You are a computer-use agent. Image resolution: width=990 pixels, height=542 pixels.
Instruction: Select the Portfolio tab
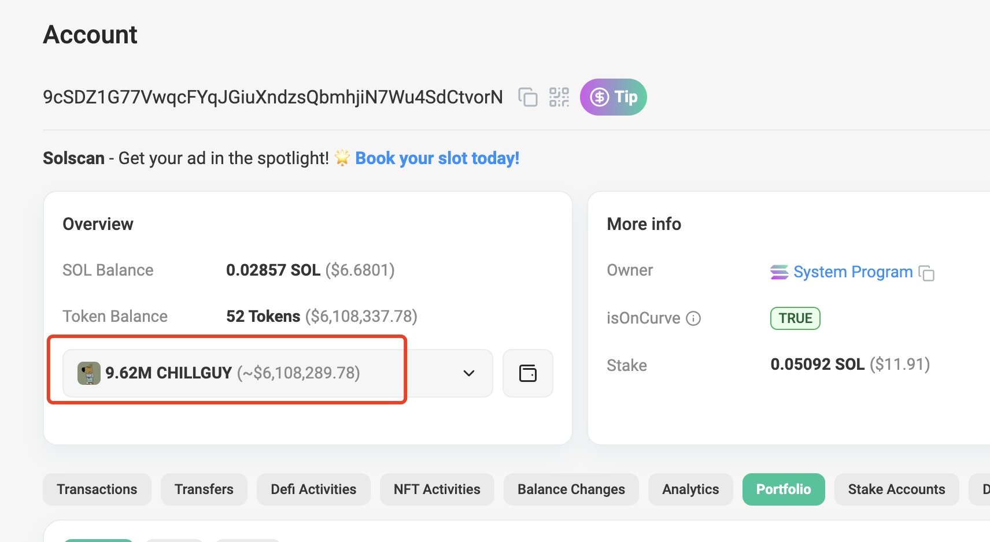point(784,489)
